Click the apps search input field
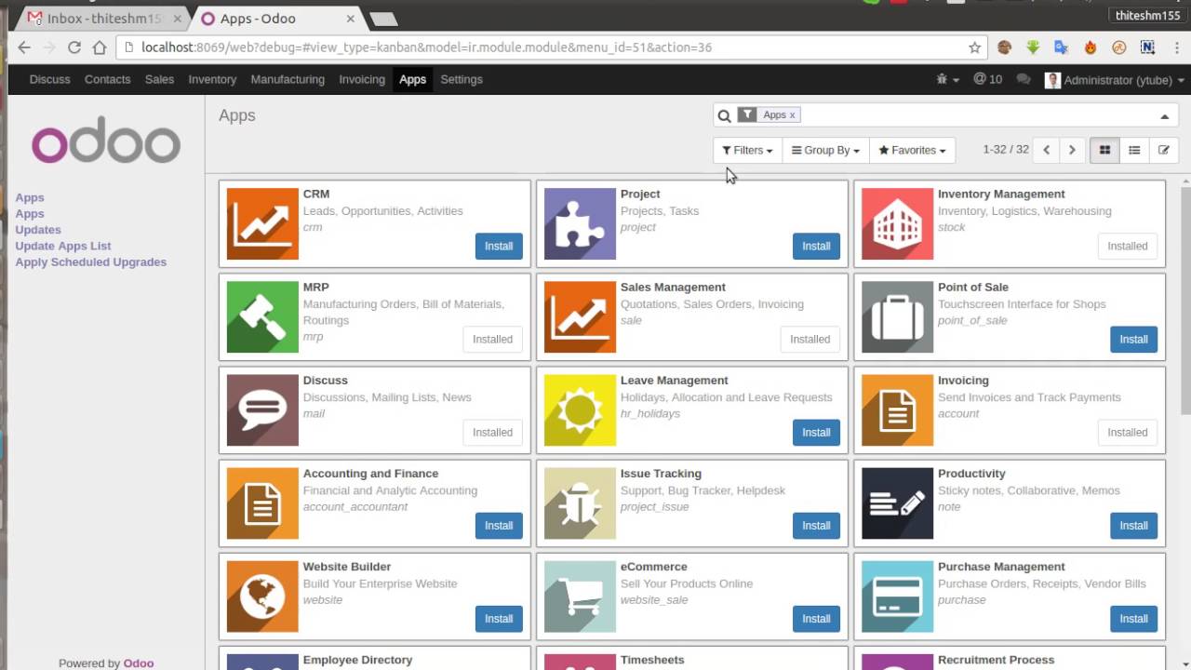Image resolution: width=1191 pixels, height=670 pixels. [977, 115]
